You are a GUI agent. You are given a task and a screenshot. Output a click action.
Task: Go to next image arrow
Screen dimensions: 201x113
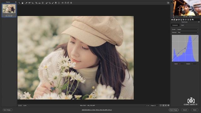(x=149, y=105)
